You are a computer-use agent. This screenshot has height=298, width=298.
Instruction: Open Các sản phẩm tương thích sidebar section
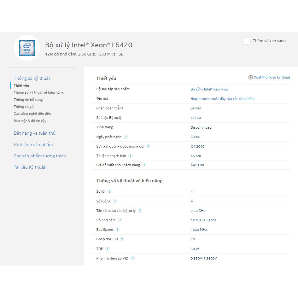(x=40, y=156)
